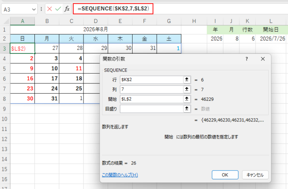Collapse dialog for 開始 argument field
The image size is (288, 189).
point(187,99)
